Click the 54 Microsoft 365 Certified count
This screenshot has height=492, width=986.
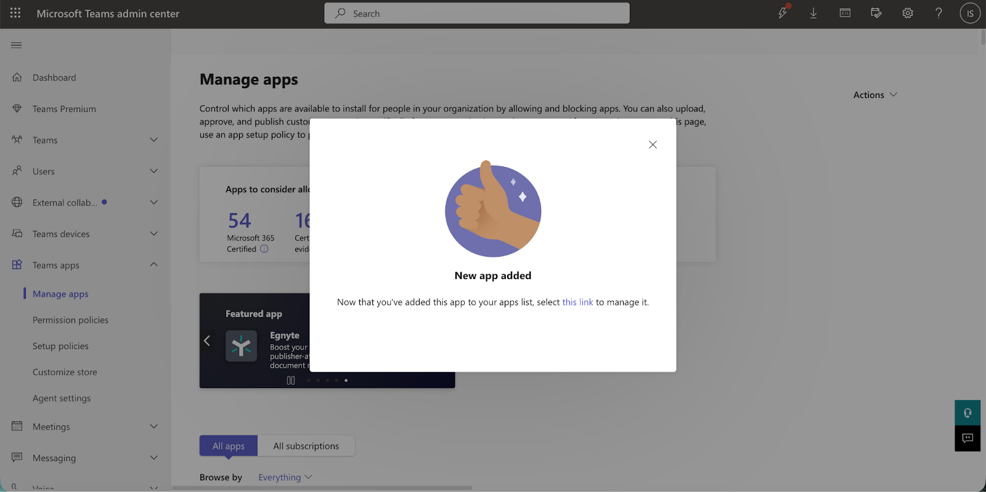(240, 220)
